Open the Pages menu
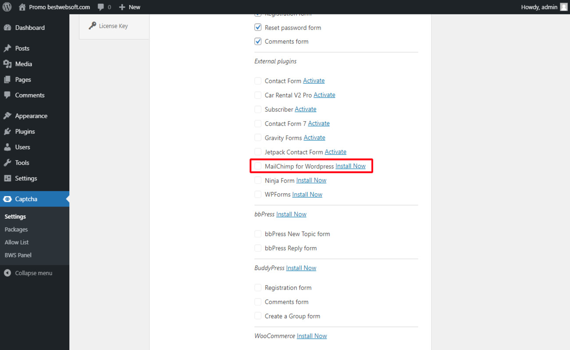Viewport: 570px width, 350px height. [35, 80]
